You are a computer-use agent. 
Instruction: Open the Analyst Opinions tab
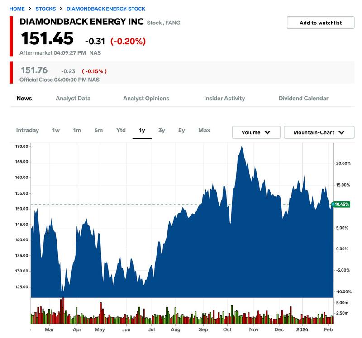click(x=146, y=99)
